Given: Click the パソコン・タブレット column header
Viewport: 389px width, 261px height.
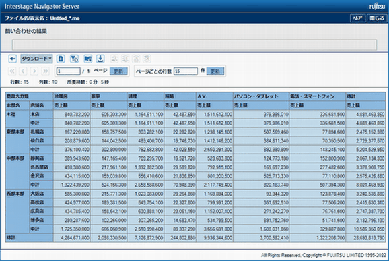Looking at the screenshot, I should [x=261, y=96].
